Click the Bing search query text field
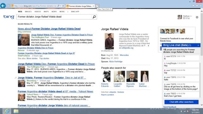The image size is (203, 114). [x=54, y=17]
